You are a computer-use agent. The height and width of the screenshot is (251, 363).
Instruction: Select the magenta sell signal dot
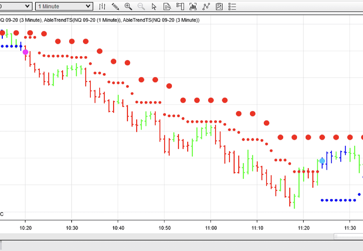(x=26, y=52)
